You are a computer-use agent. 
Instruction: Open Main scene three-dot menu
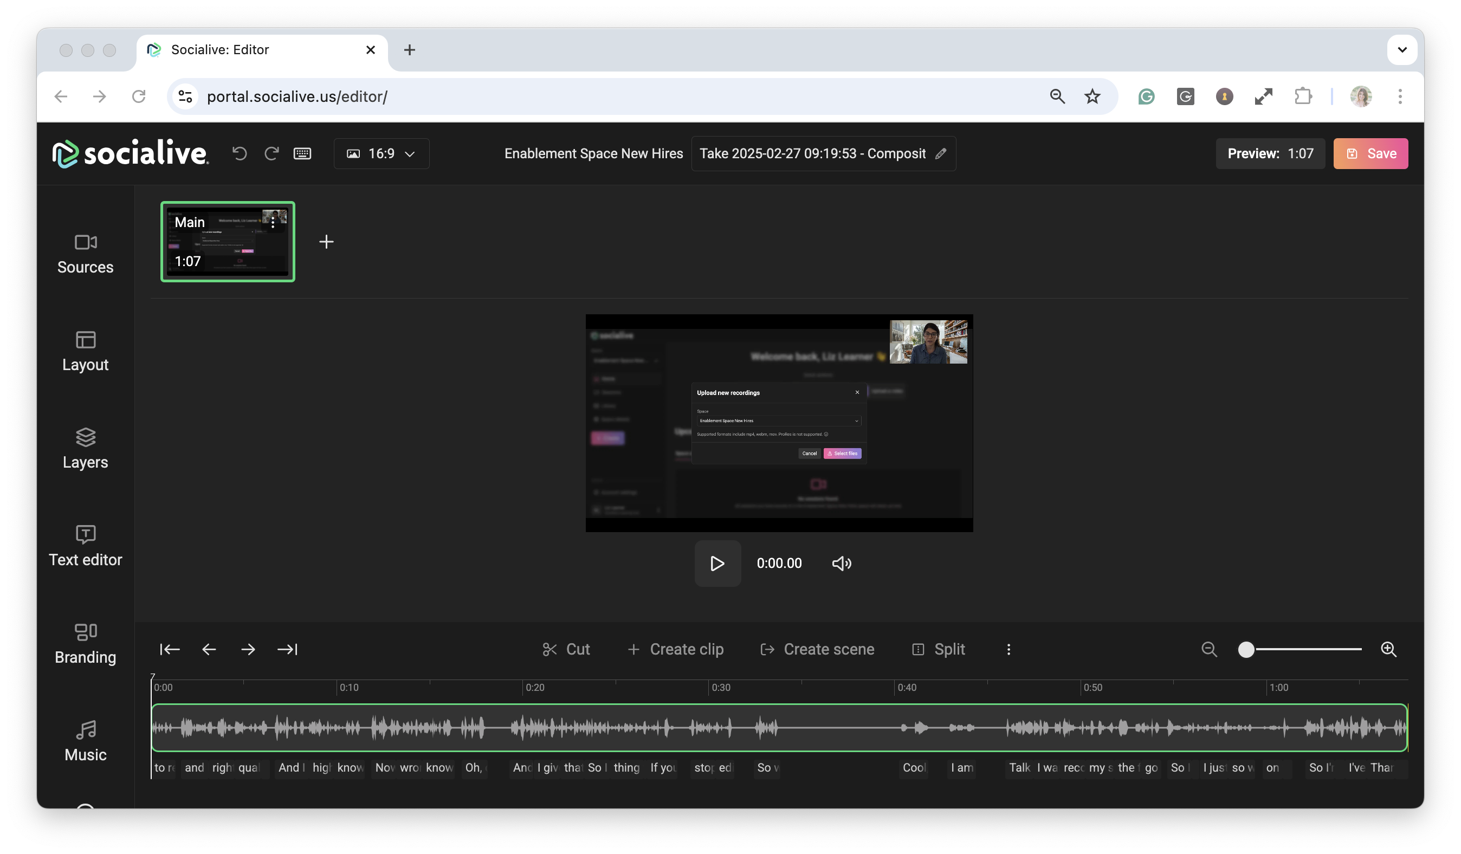(273, 223)
